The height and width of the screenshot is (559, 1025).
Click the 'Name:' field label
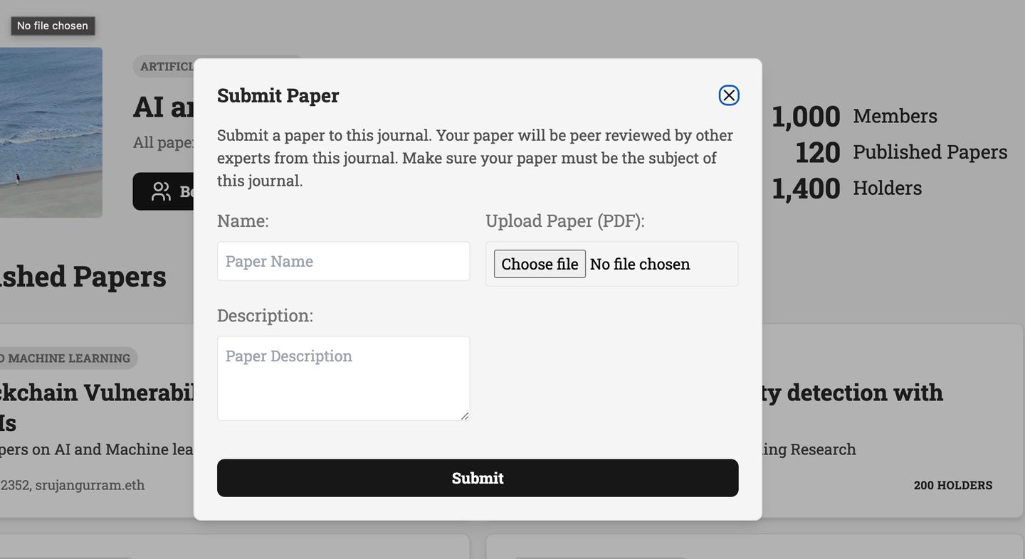tap(243, 220)
